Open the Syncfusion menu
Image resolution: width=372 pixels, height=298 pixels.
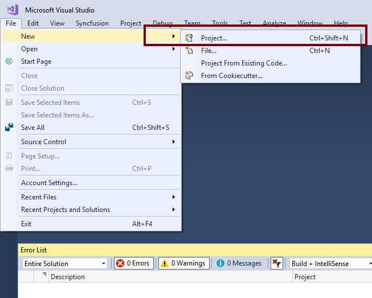(x=92, y=23)
